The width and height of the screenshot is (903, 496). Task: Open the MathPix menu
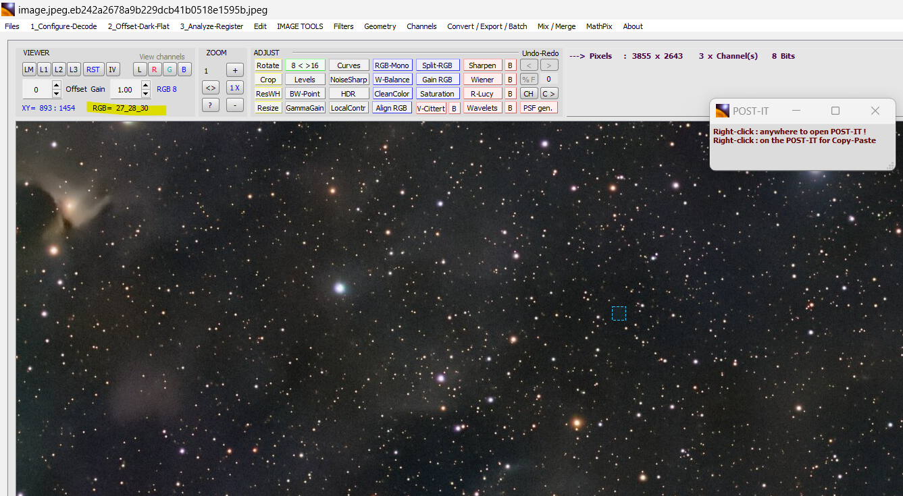599,26
